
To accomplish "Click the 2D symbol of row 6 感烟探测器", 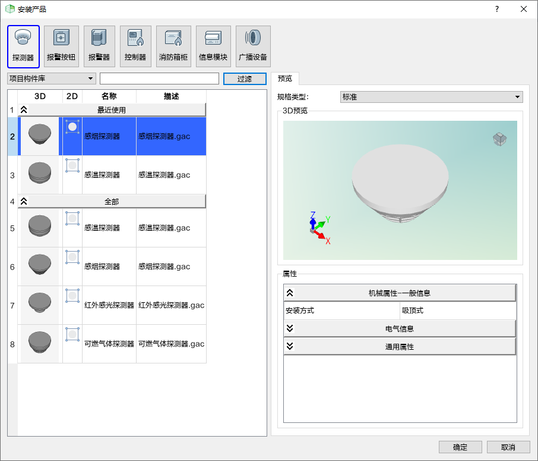I will (x=72, y=257).
